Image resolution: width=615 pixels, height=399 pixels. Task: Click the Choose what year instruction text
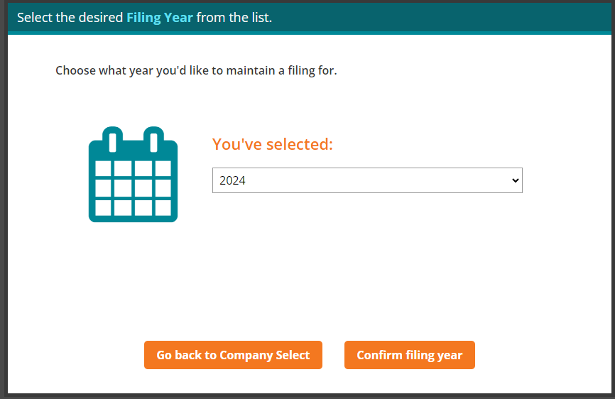(x=196, y=71)
